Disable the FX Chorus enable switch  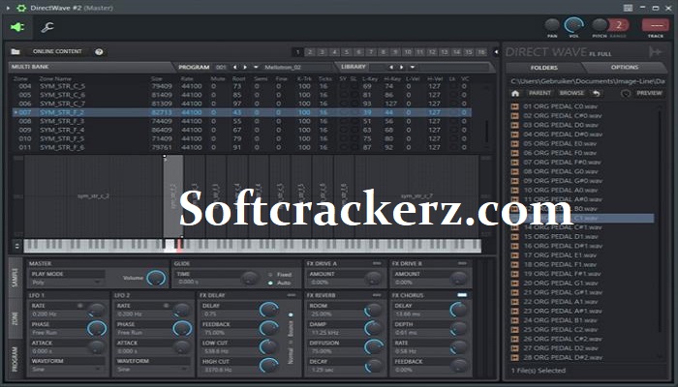462,295
